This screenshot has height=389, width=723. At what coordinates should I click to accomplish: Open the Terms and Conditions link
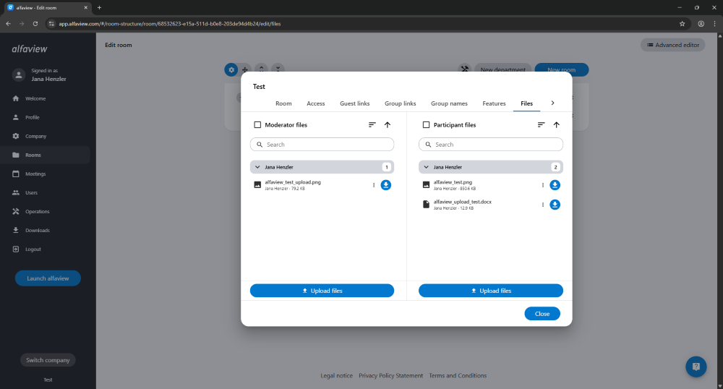point(458,376)
